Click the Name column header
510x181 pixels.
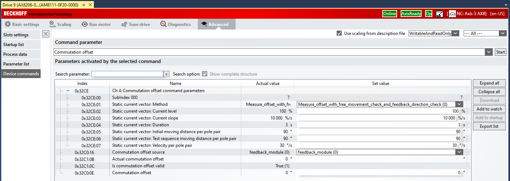175,83
